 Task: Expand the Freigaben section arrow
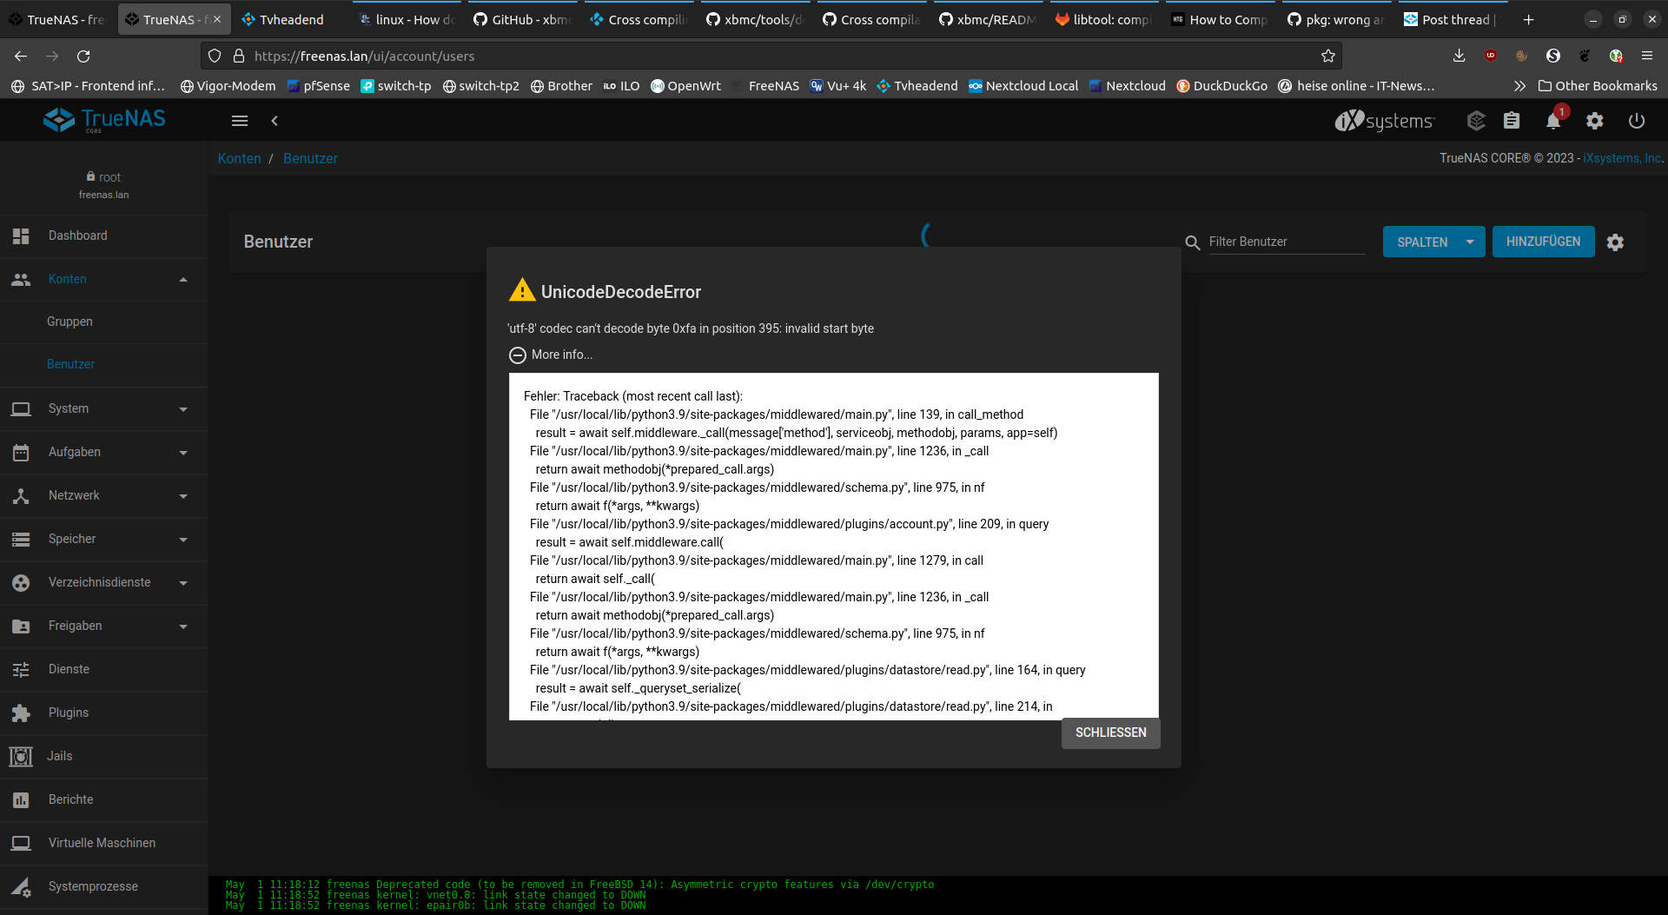(183, 627)
